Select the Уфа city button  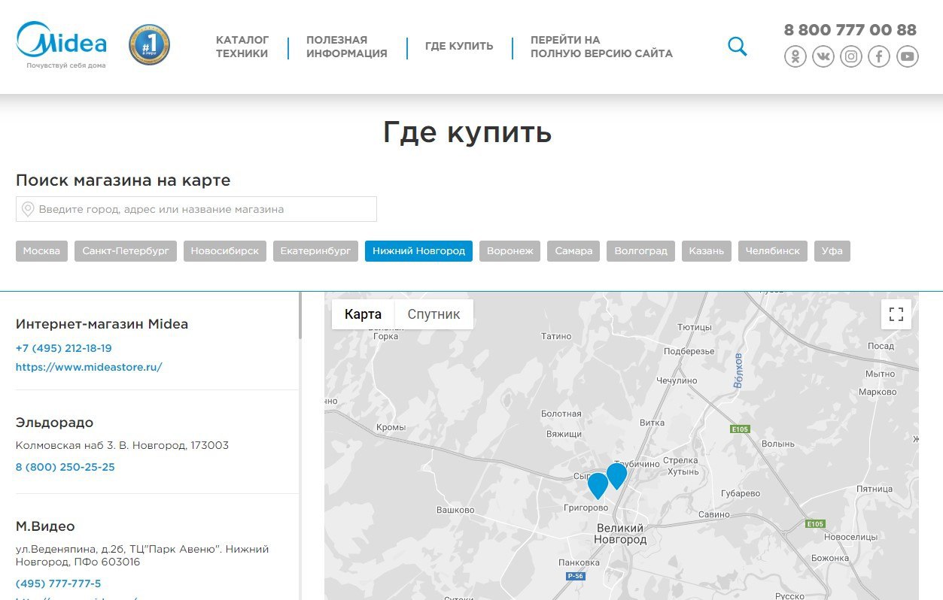click(x=832, y=251)
